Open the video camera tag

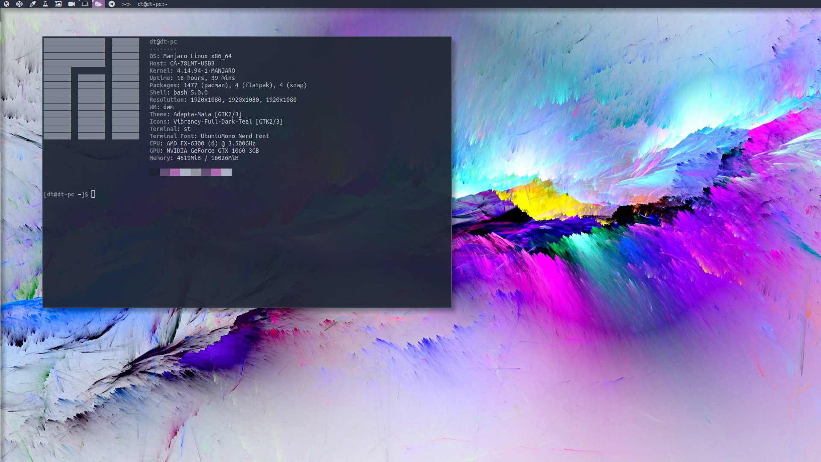pyautogui.click(x=71, y=4)
